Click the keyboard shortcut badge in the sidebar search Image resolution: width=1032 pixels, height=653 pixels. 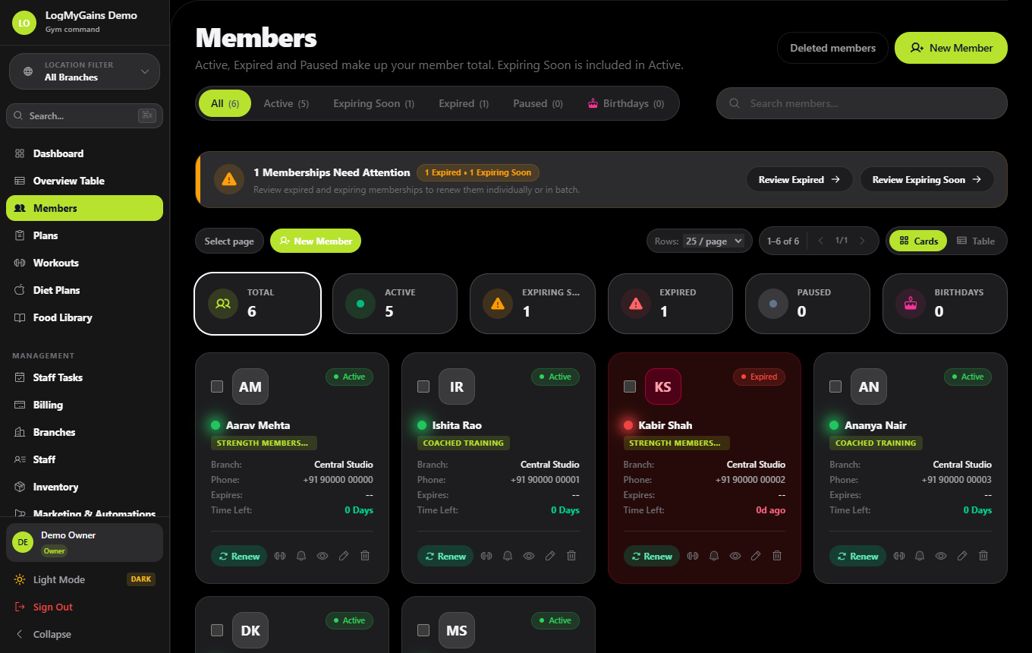pos(147,115)
